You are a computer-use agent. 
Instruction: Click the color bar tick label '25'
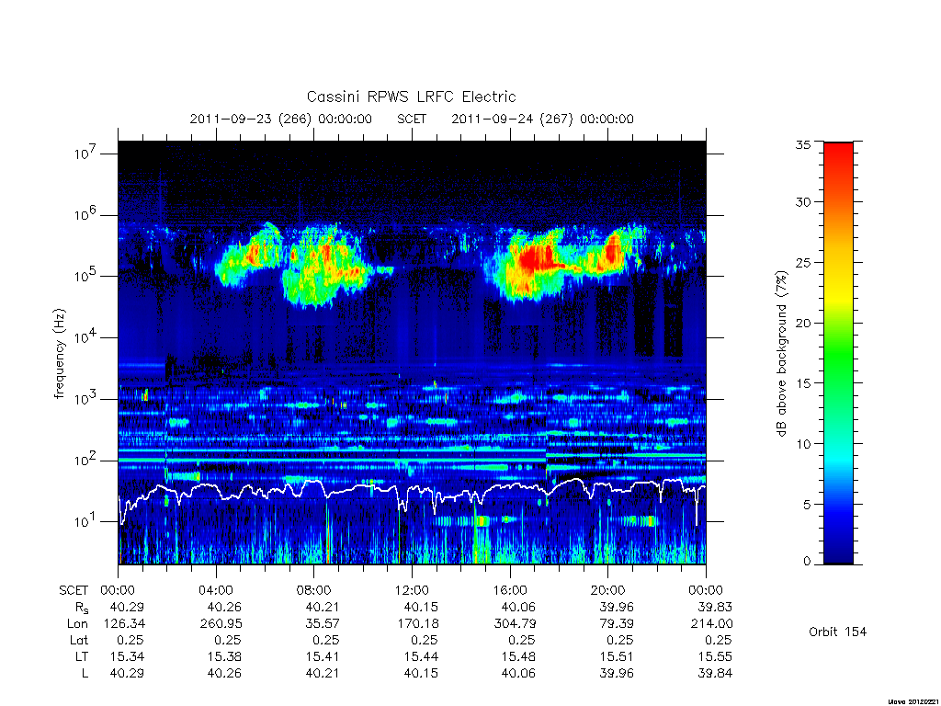point(802,263)
